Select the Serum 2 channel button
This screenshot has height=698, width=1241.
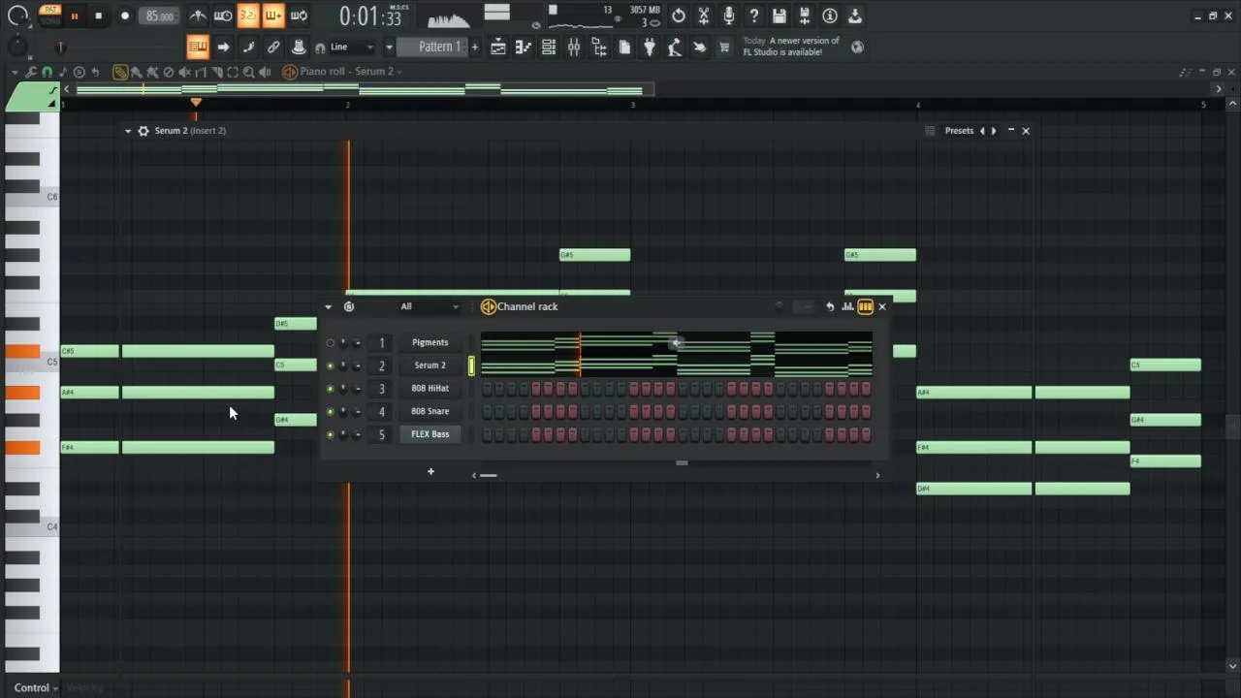click(x=430, y=365)
